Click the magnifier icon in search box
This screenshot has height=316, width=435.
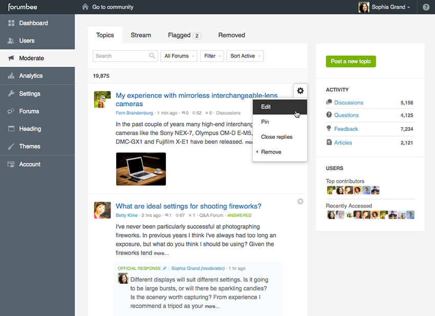click(x=152, y=56)
